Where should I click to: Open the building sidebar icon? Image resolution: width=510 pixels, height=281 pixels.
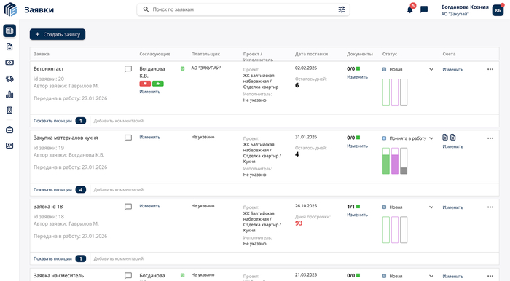click(9, 111)
